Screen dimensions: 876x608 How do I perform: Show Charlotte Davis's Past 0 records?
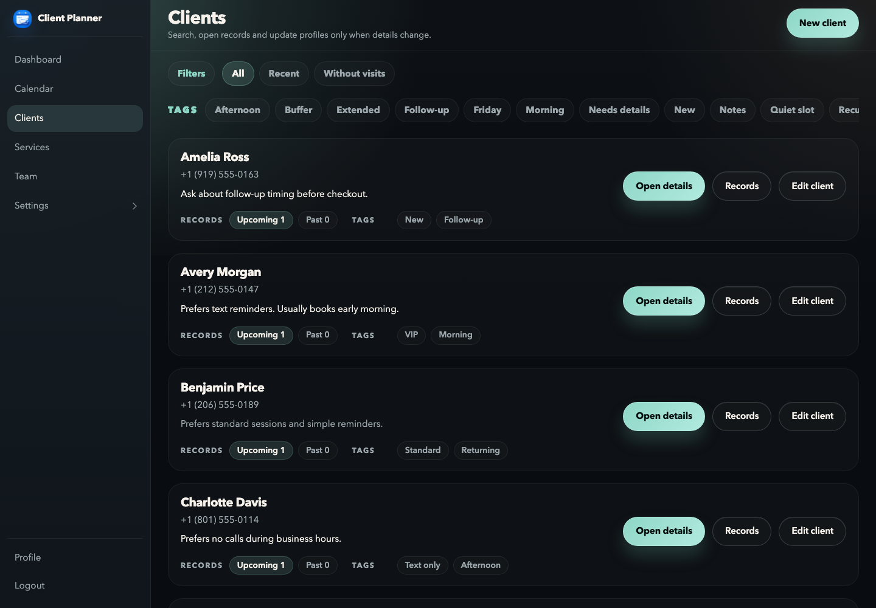(x=318, y=565)
